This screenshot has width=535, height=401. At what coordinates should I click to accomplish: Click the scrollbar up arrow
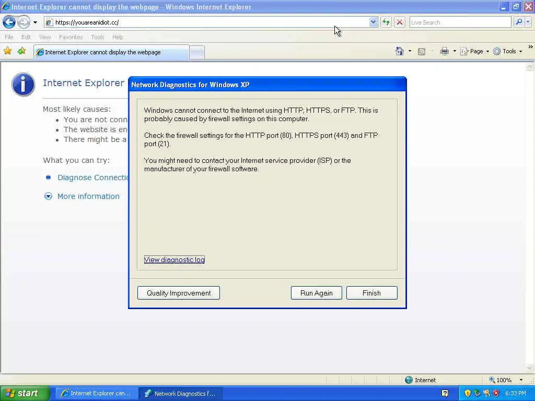(530, 67)
